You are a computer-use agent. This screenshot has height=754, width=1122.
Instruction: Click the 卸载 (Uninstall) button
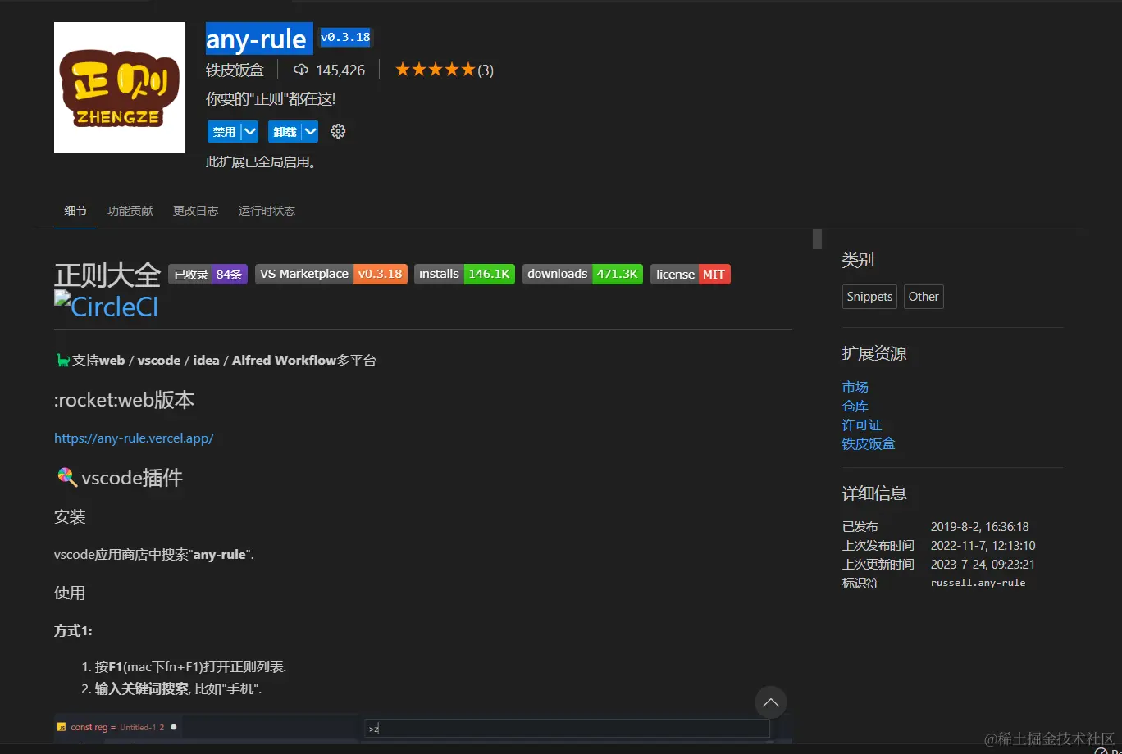[x=285, y=131]
